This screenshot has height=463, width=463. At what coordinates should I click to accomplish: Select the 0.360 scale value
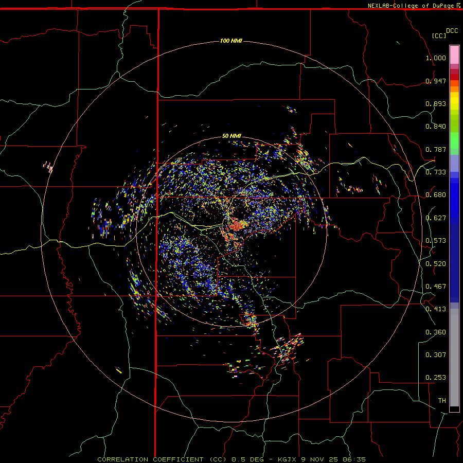436,332
